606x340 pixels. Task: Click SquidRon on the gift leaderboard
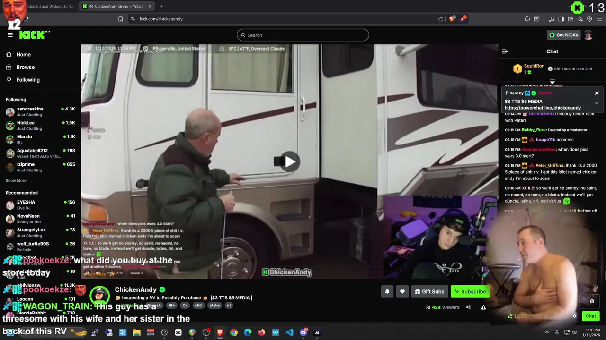coord(534,66)
